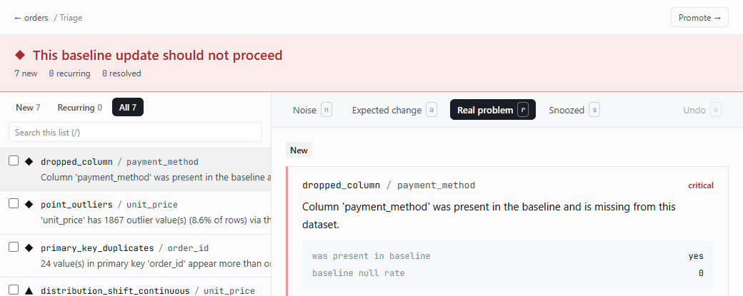Click the '0' baseline null rate value
The image size is (743, 296).
[x=702, y=273]
